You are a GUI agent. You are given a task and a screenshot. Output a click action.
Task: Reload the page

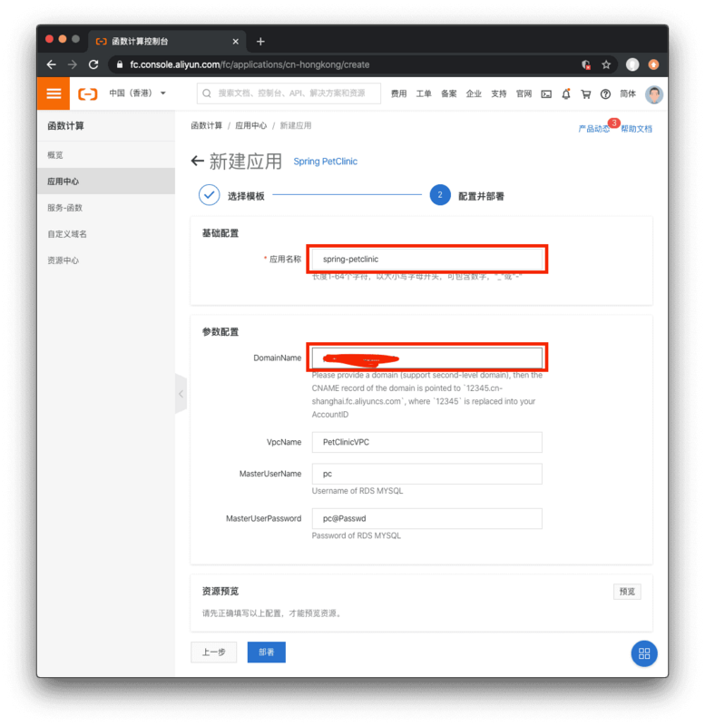[x=93, y=64]
